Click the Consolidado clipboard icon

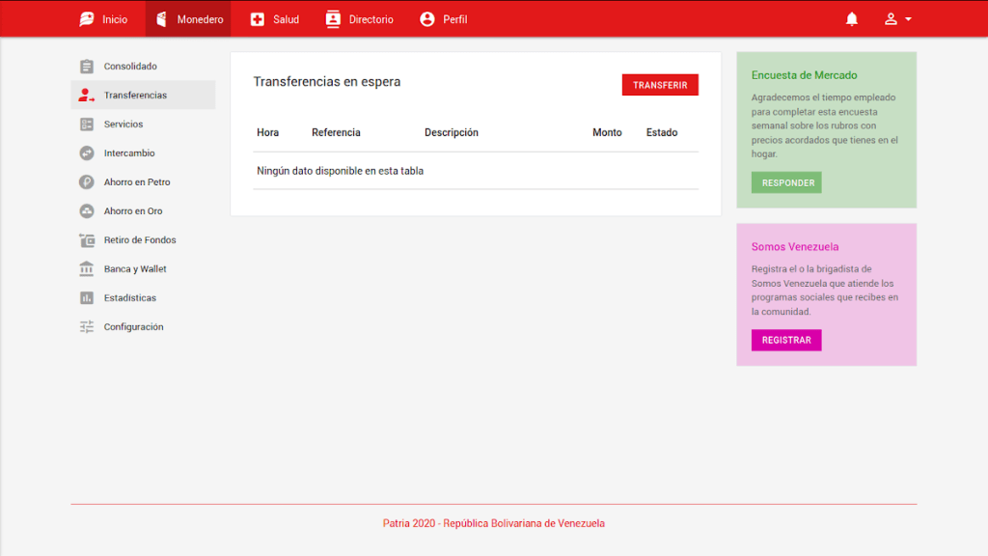coord(87,67)
